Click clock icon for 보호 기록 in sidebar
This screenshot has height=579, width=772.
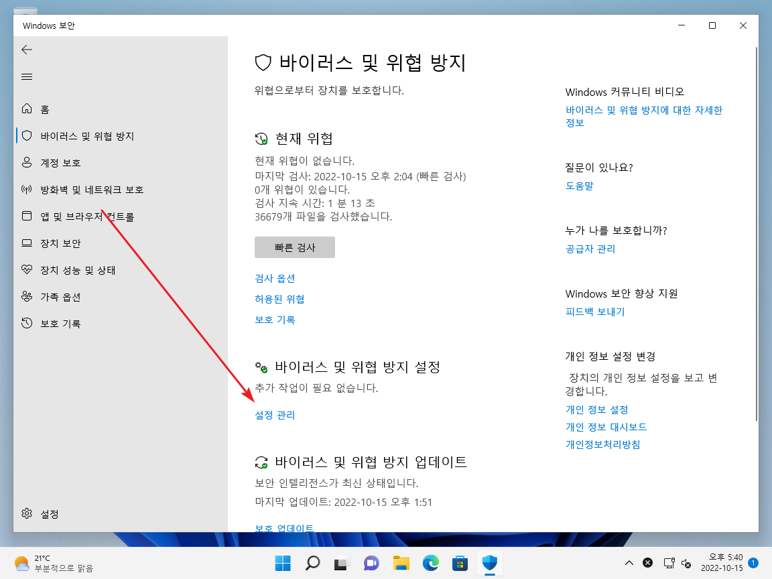click(27, 323)
